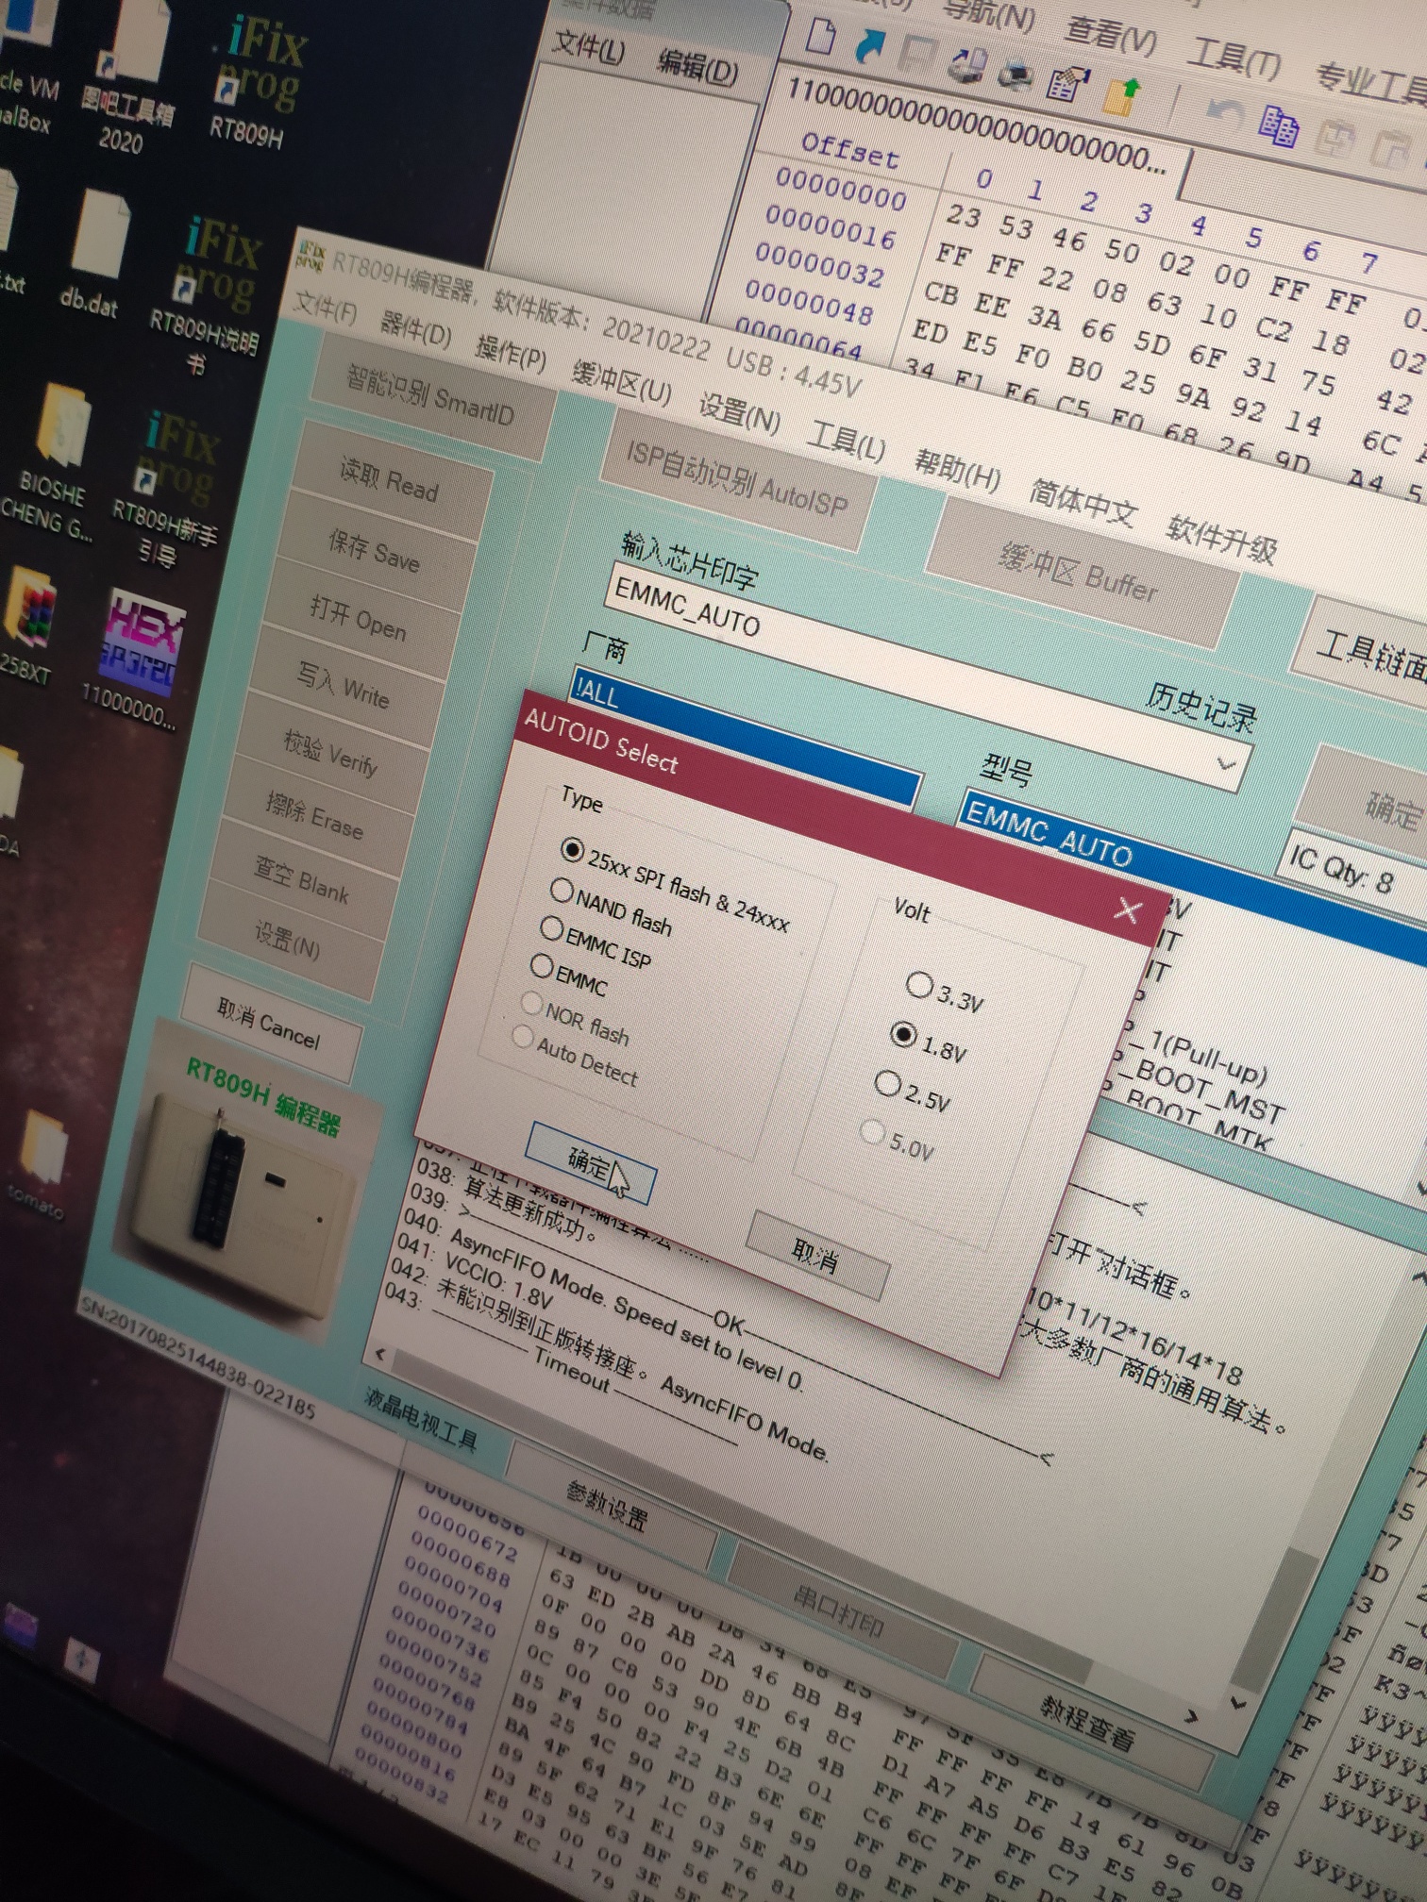Viewport: 1427px width, 1902px height.
Task: Click the 写入 Write button
Action: pos(344,686)
